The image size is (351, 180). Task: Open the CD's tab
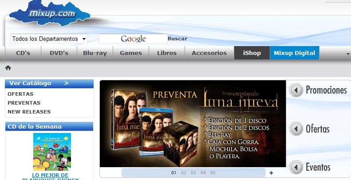pyautogui.click(x=23, y=53)
